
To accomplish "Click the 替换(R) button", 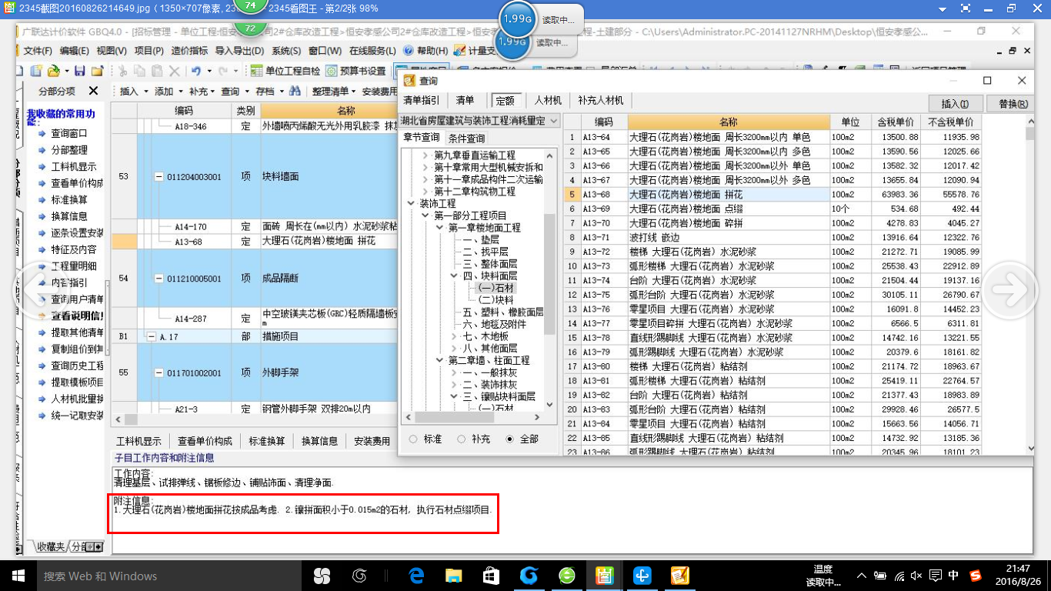I will pos(1013,103).
